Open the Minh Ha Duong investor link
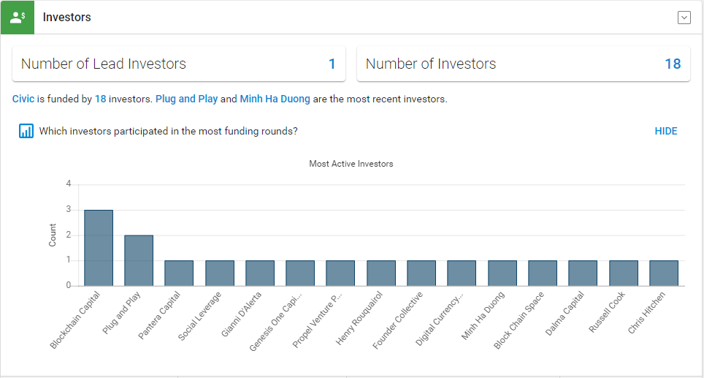Screen dimensions: 704x378 click(275, 99)
